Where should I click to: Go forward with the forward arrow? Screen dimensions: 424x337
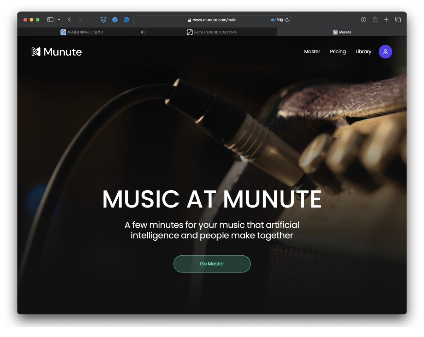80,20
